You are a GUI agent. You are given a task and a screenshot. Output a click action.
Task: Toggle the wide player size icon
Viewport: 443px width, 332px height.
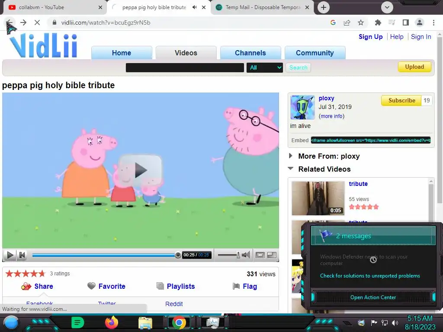click(272, 255)
